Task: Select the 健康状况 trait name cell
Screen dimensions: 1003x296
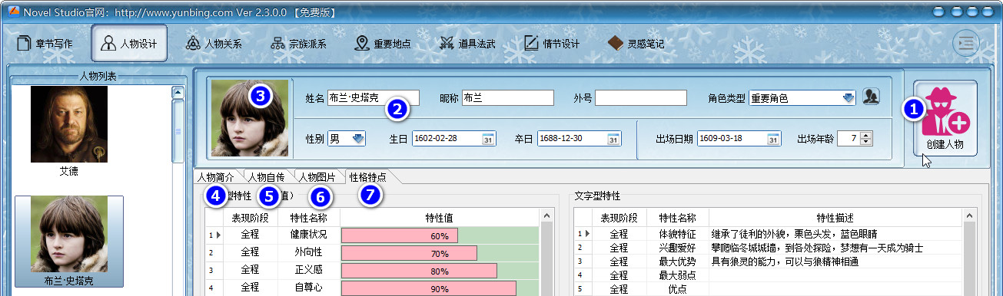Action: point(308,235)
